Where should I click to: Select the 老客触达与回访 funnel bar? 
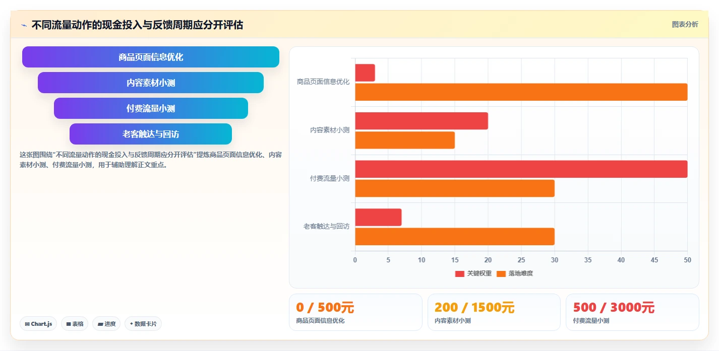(x=151, y=134)
